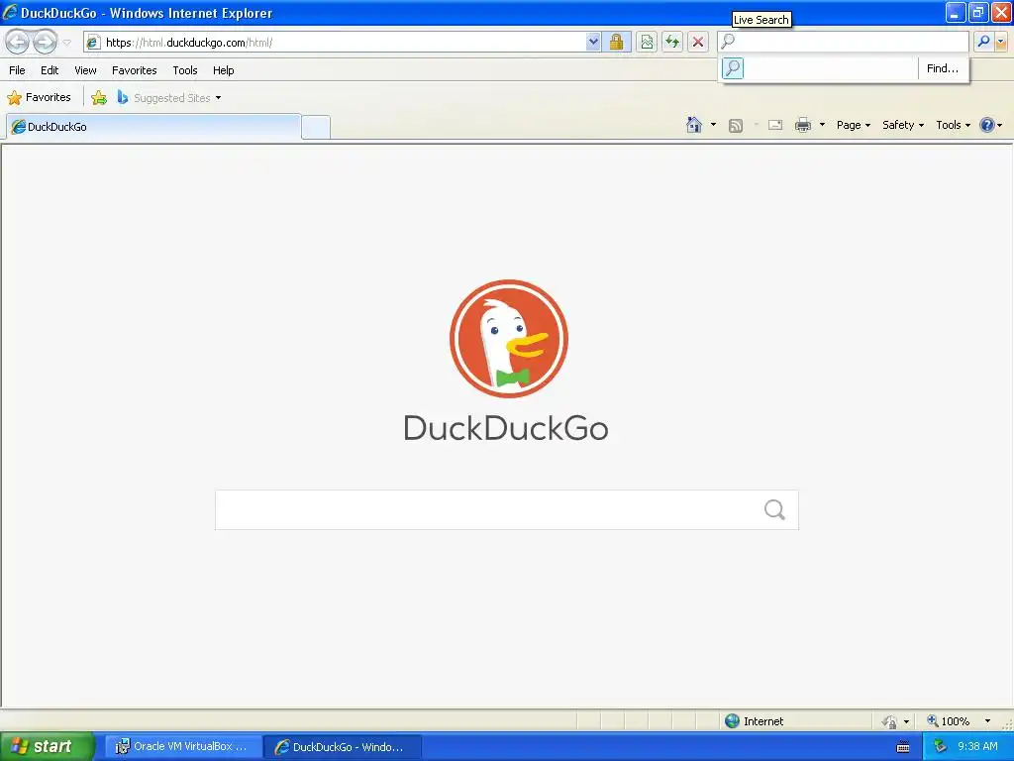Open the Favorites menu in the menu bar
The image size is (1014, 761).
click(x=135, y=70)
